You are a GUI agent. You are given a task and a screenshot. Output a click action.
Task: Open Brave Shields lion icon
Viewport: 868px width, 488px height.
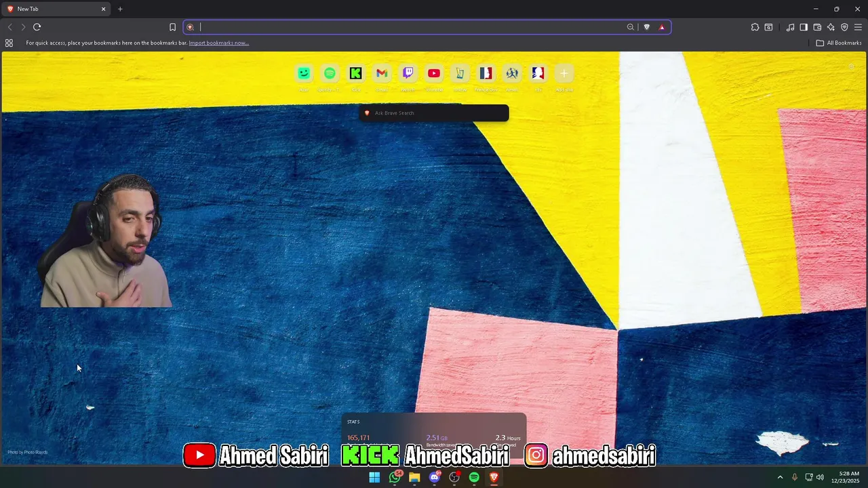click(x=646, y=27)
